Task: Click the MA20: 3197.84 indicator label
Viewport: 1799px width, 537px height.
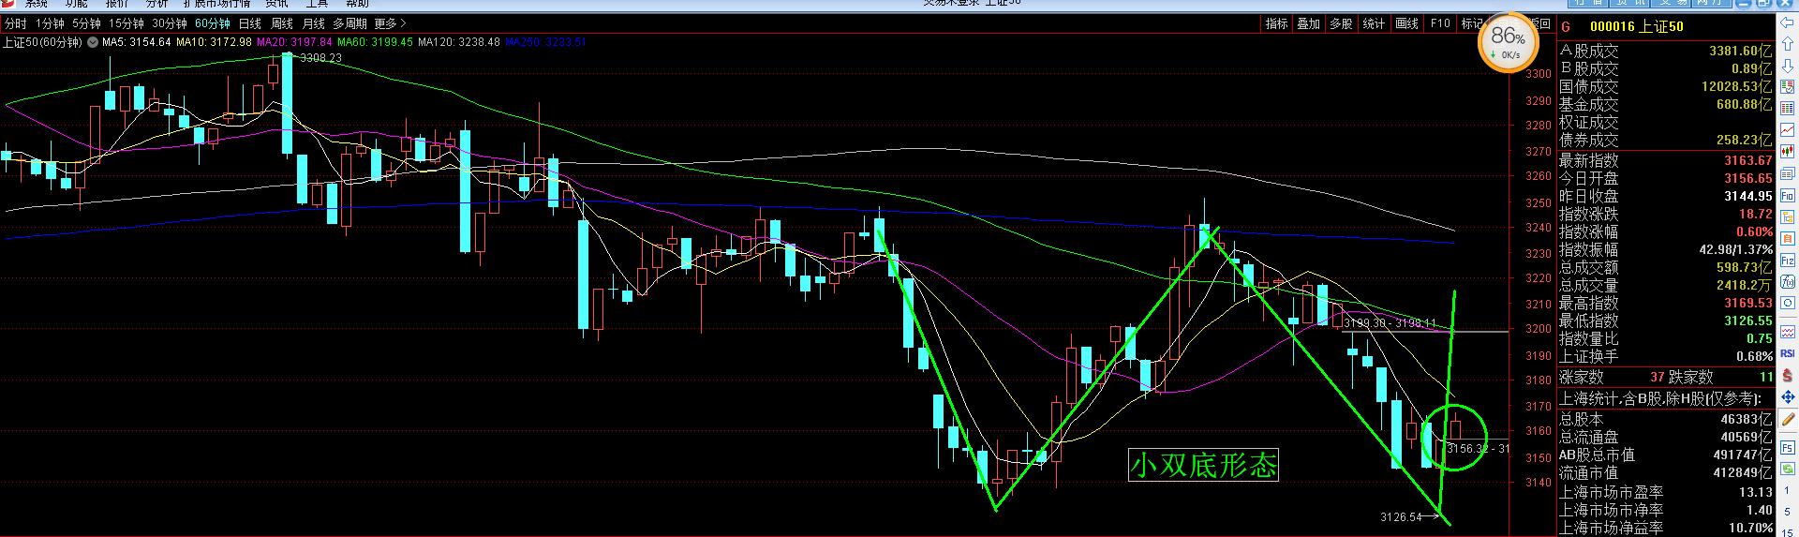Action: 294,42
